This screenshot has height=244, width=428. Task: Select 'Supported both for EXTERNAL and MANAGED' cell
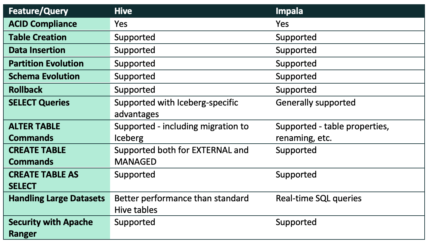[x=182, y=156]
